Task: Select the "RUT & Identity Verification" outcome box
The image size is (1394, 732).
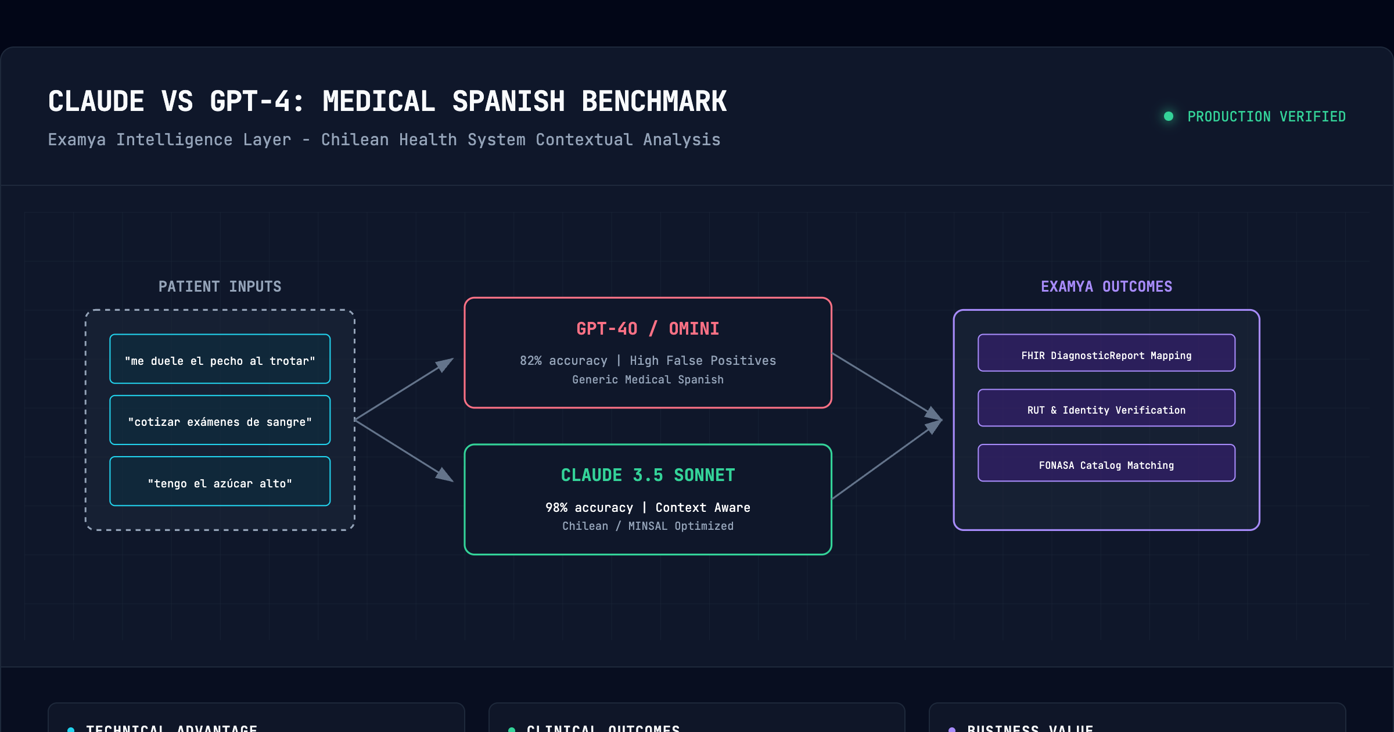Action: pyautogui.click(x=1106, y=408)
